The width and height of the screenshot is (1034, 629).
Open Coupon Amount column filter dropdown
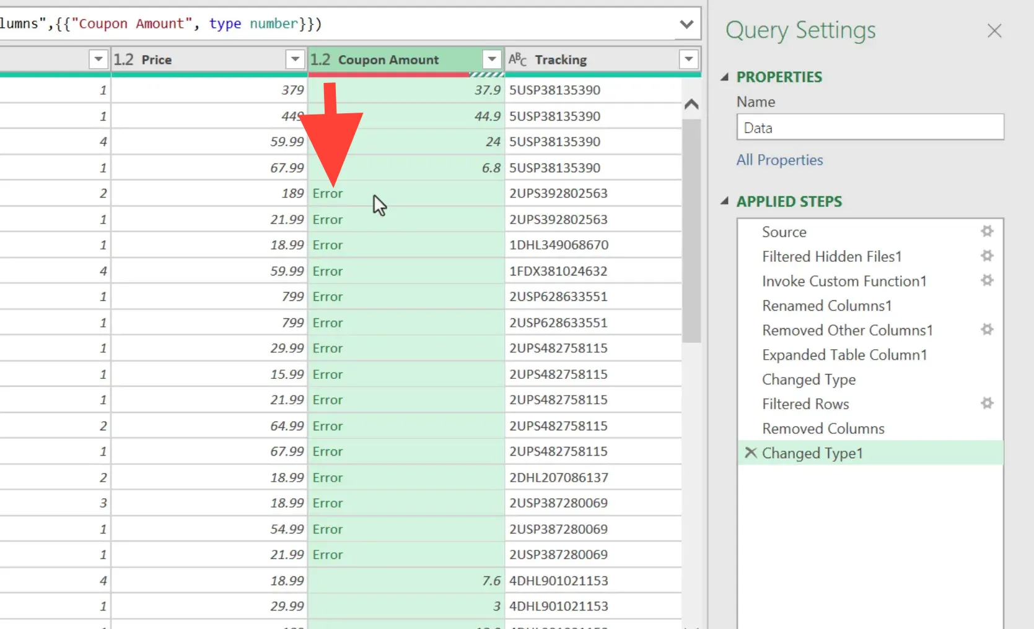pos(492,59)
